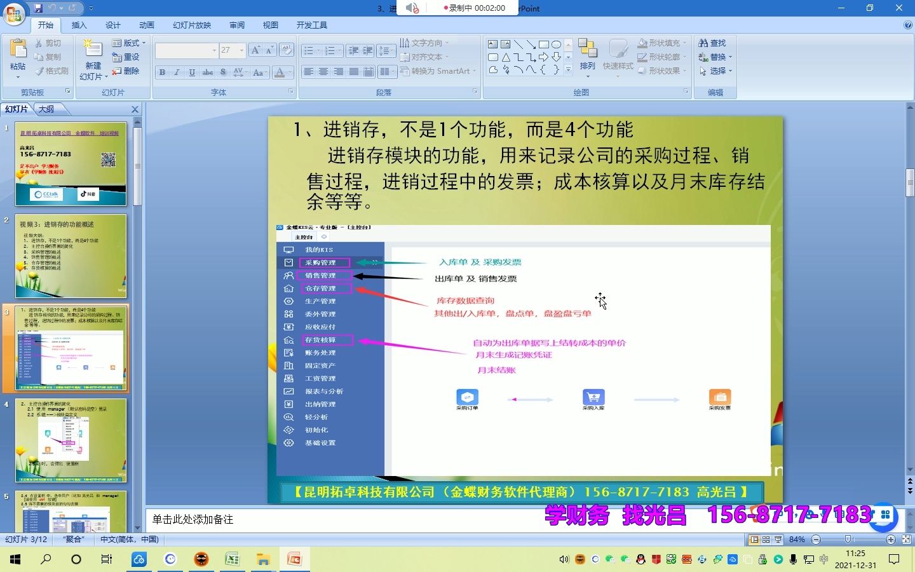Screen dimensions: 915x572
Task: Click the New Slide (新建幻灯片) icon
Action: [x=93, y=50]
